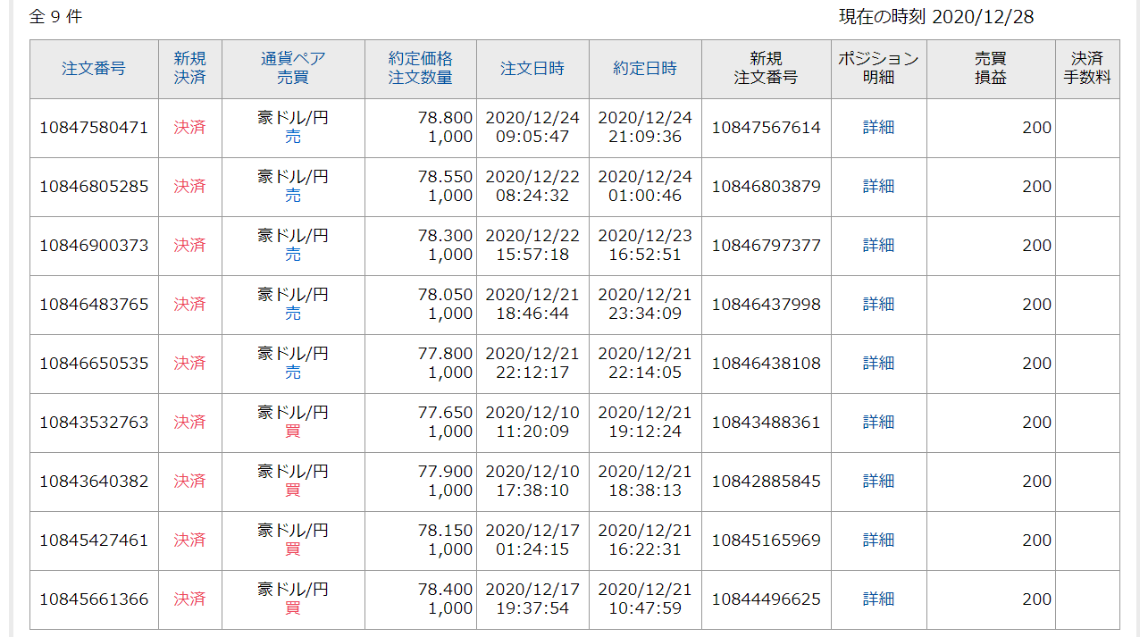Click 豪ドル/円 買 in row 10843532763
1148x637 pixels.
pos(293,423)
